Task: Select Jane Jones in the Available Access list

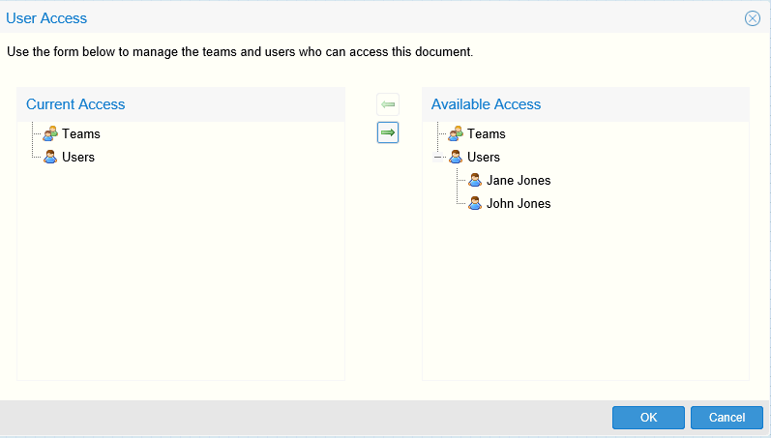Action: (x=518, y=180)
